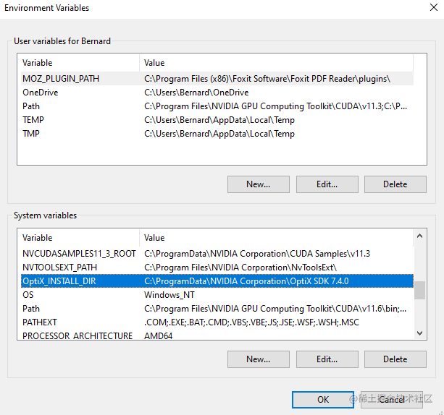The image size is (444, 415).
Task: Select the TMP user variable
Action: [31, 134]
